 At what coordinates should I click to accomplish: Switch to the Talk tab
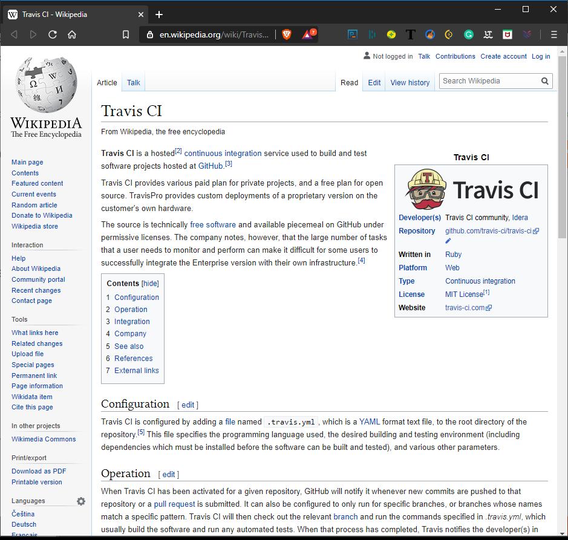(x=133, y=83)
